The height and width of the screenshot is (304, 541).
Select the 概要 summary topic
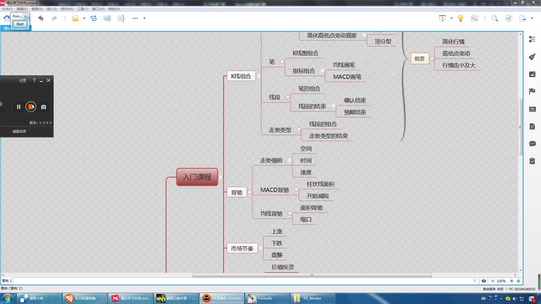[420, 59]
